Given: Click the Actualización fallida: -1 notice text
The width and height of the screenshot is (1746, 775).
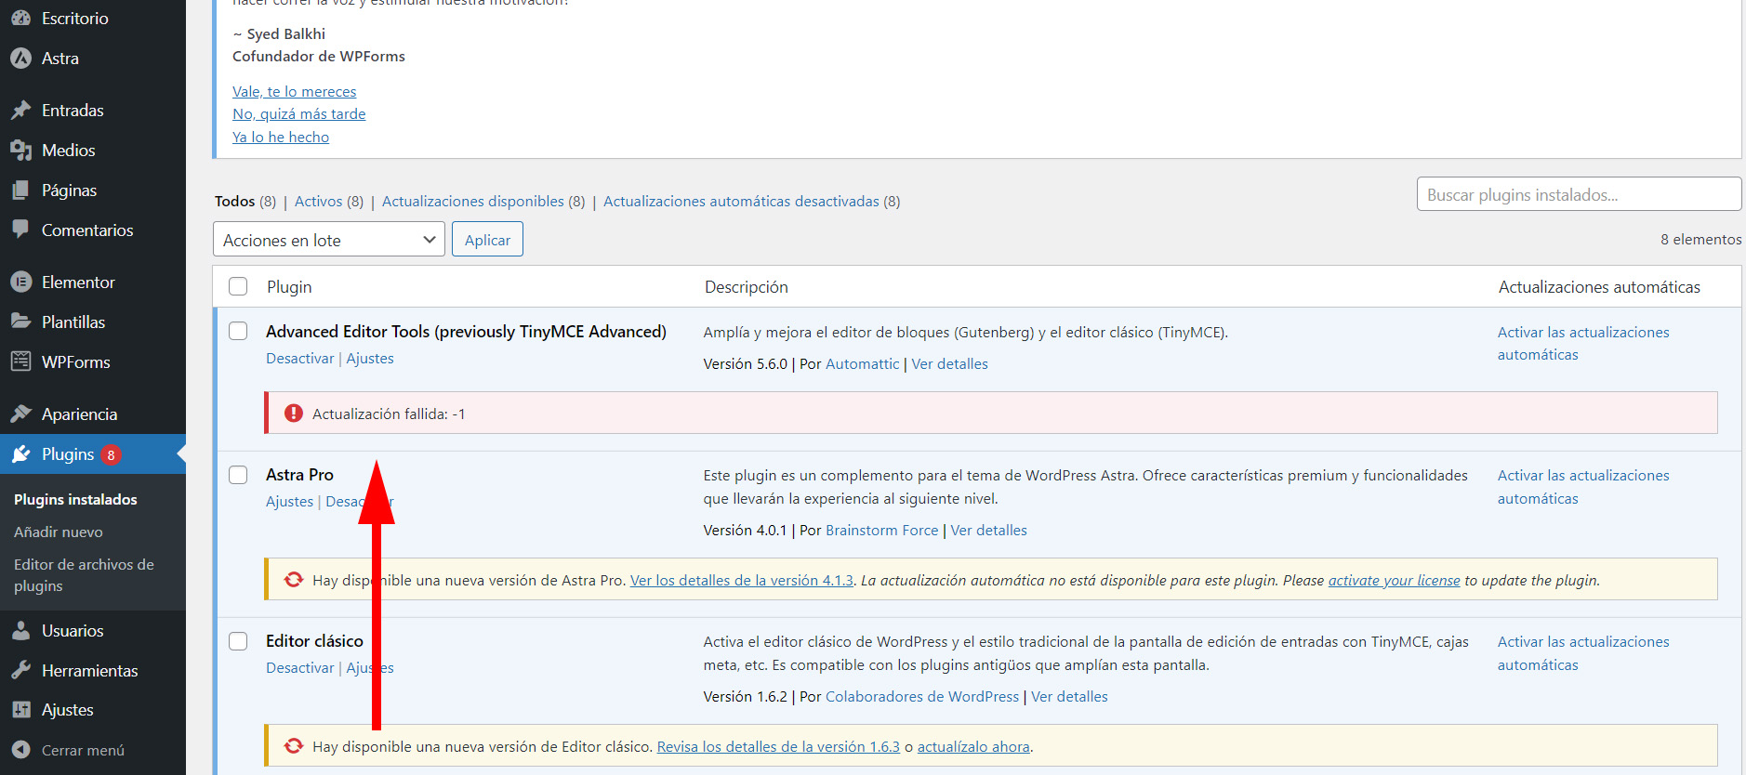Looking at the screenshot, I should pyautogui.click(x=389, y=414).
